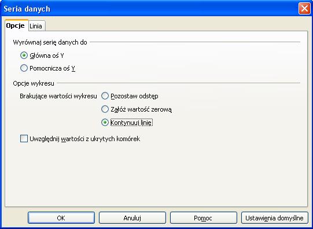Click the Wyrównaj serię danych do heading

tap(50, 42)
